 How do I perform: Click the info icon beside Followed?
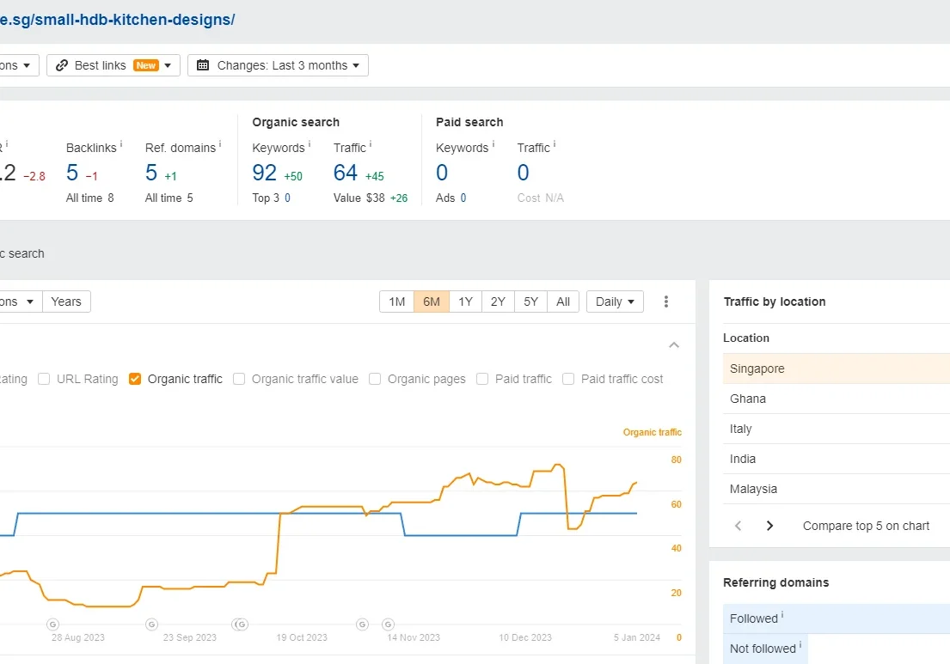pyautogui.click(x=782, y=616)
